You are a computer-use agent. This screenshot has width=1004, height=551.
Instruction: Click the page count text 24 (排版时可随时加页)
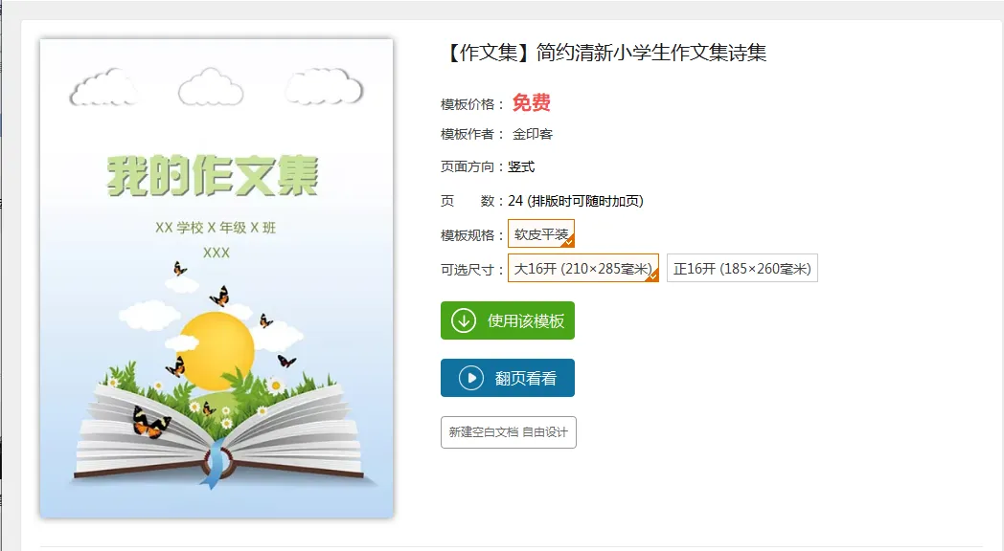click(576, 201)
